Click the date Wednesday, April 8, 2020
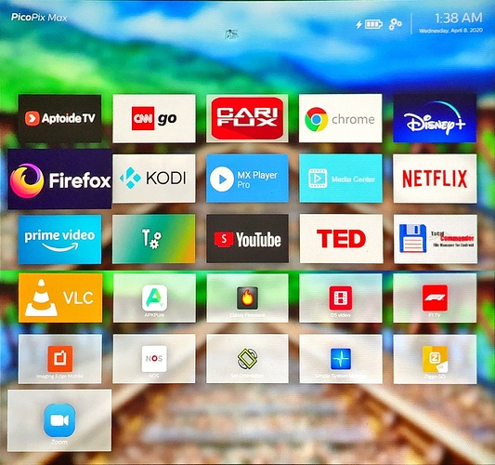Image resolution: width=495 pixels, height=465 pixels. (x=450, y=31)
